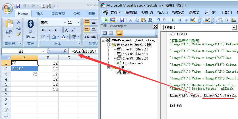The width and height of the screenshot is (238, 119).
Task: Click the phonetic guide (wén) icon
Action: tap(74, 37)
